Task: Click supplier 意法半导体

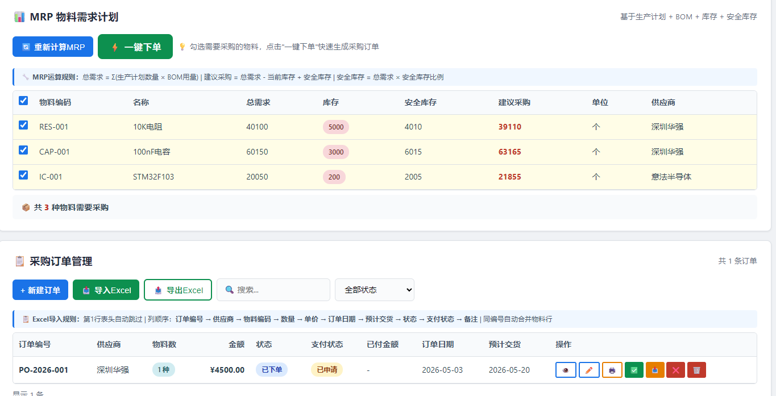Action: 671,177
